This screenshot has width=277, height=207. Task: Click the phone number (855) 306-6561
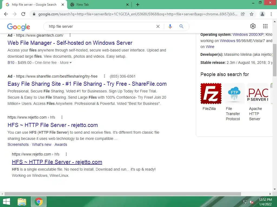coord(123,76)
